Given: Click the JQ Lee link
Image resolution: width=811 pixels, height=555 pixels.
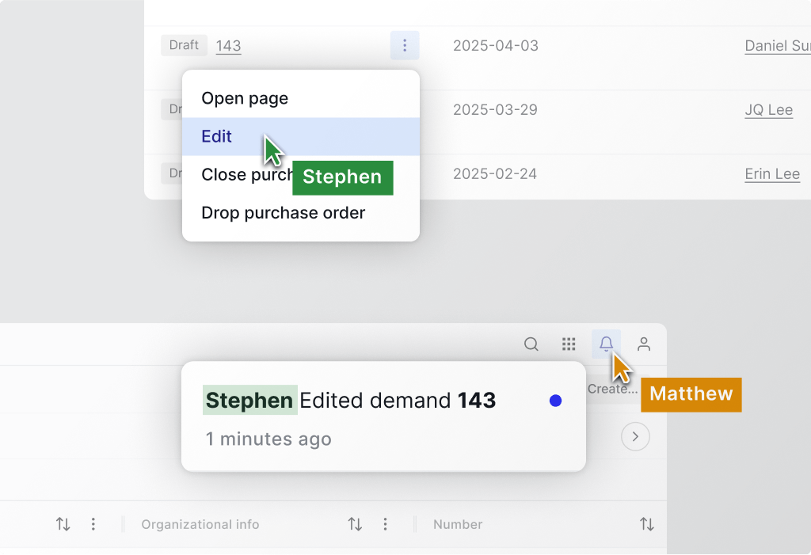Looking at the screenshot, I should pyautogui.click(x=768, y=110).
